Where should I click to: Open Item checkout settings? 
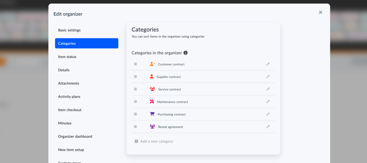[x=87, y=110]
